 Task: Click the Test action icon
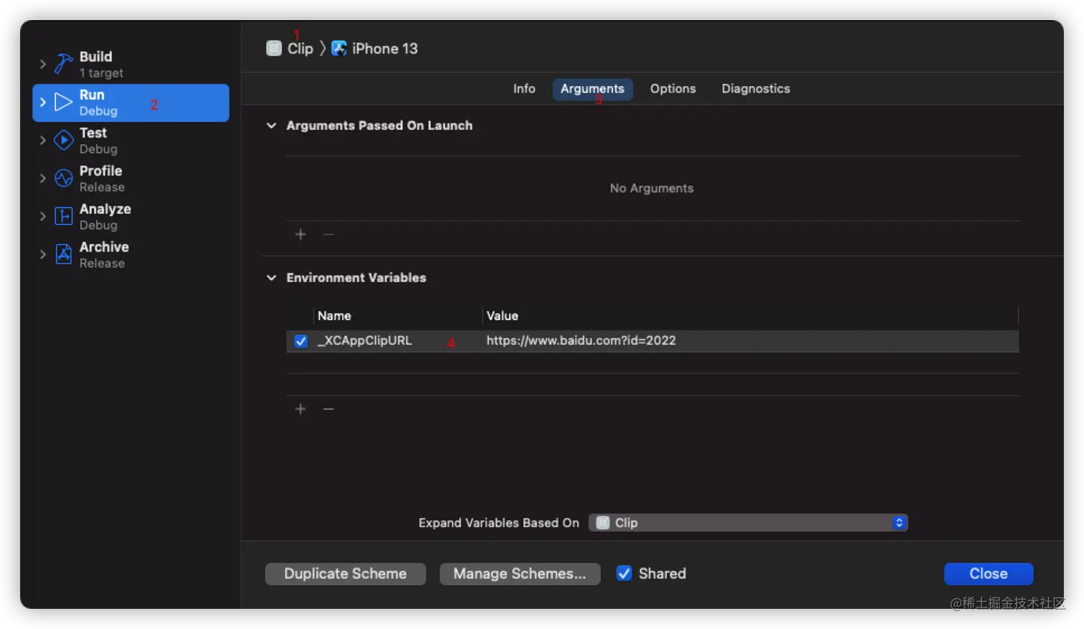tap(64, 140)
